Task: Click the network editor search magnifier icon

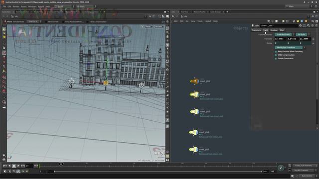Action: [313, 21]
